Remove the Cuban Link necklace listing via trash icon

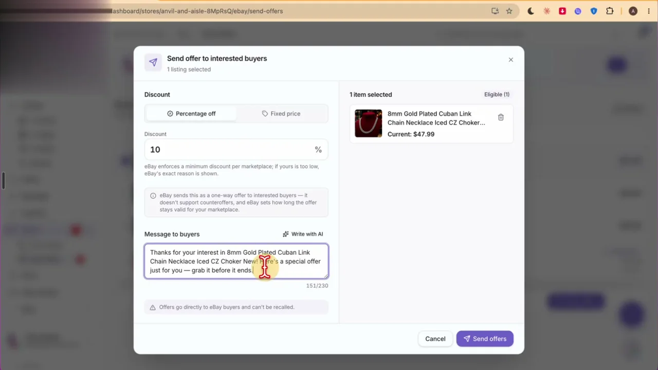501,117
